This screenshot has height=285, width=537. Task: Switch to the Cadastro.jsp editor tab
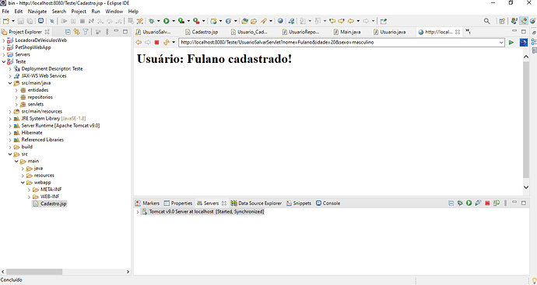tap(202, 32)
